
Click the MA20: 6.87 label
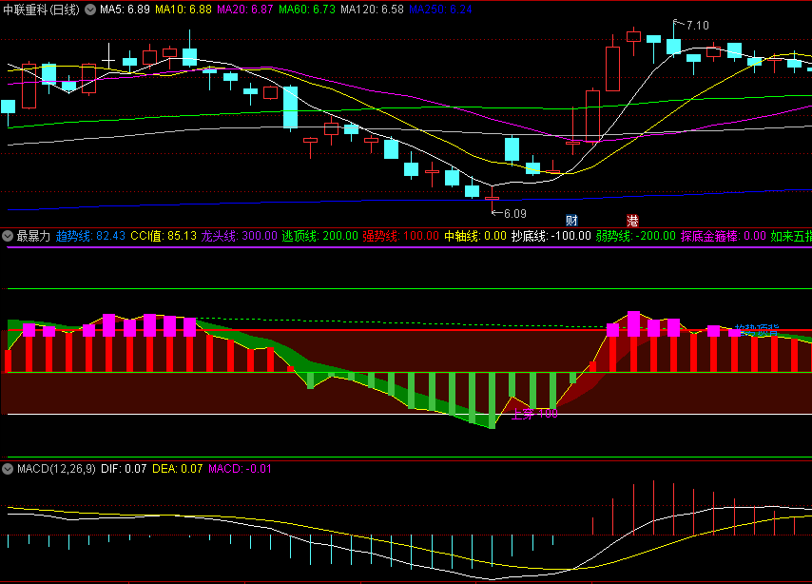[x=245, y=10]
